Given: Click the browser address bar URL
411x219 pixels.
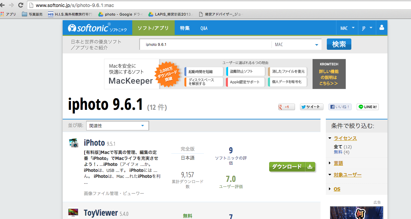Looking at the screenshot, I should tap(75, 5).
